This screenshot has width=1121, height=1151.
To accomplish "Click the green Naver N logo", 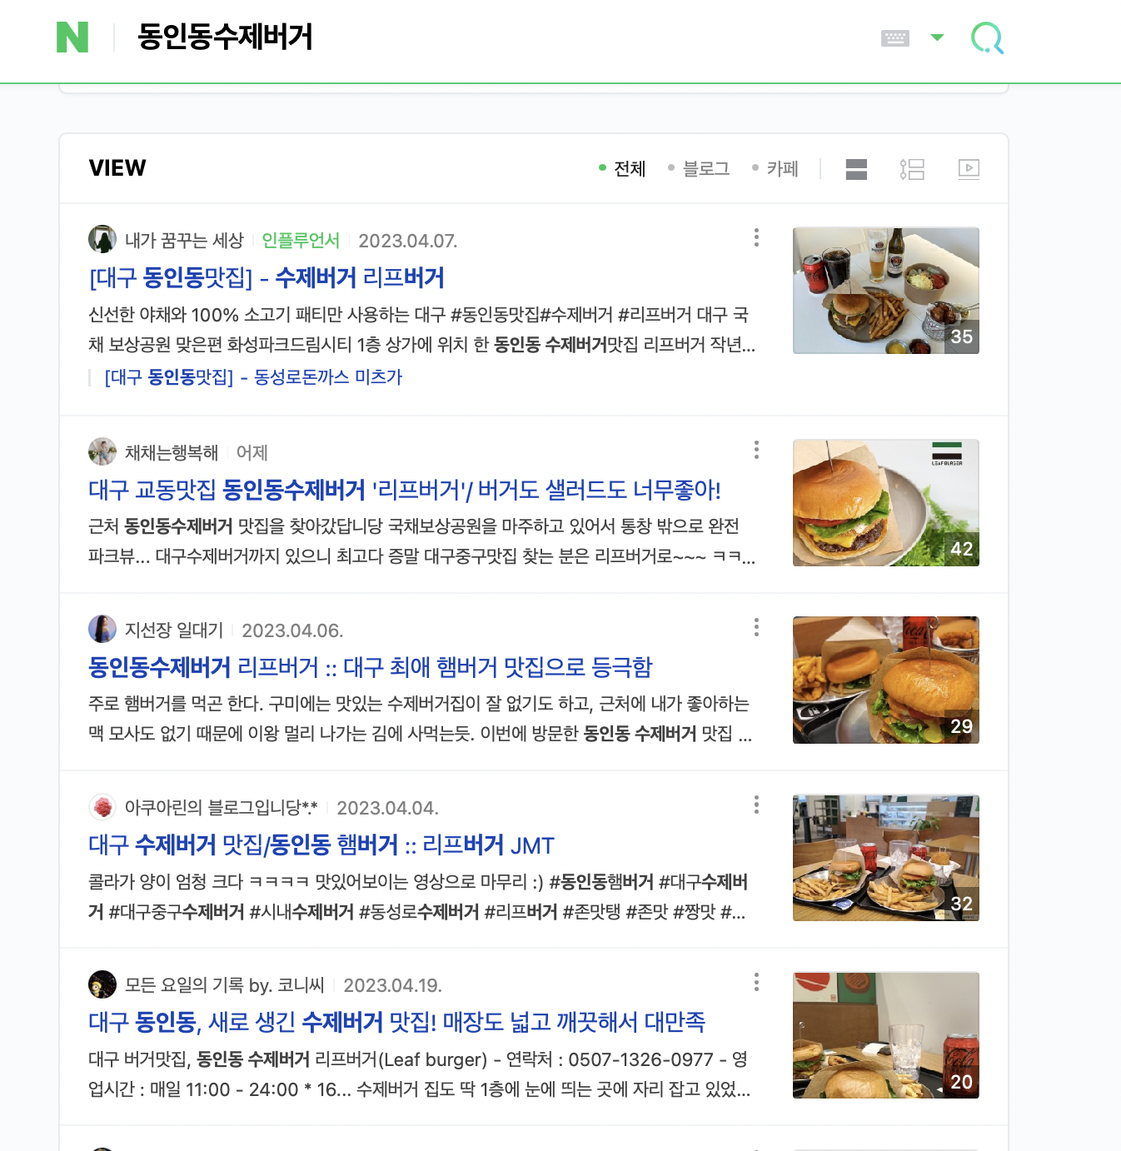I will [72, 37].
